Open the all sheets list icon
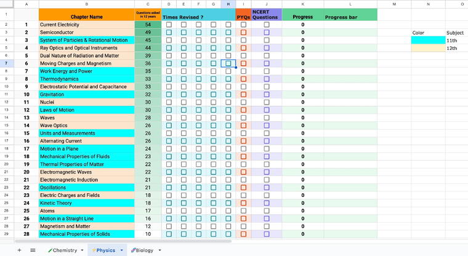This screenshot has width=468, height=256. [x=33, y=250]
